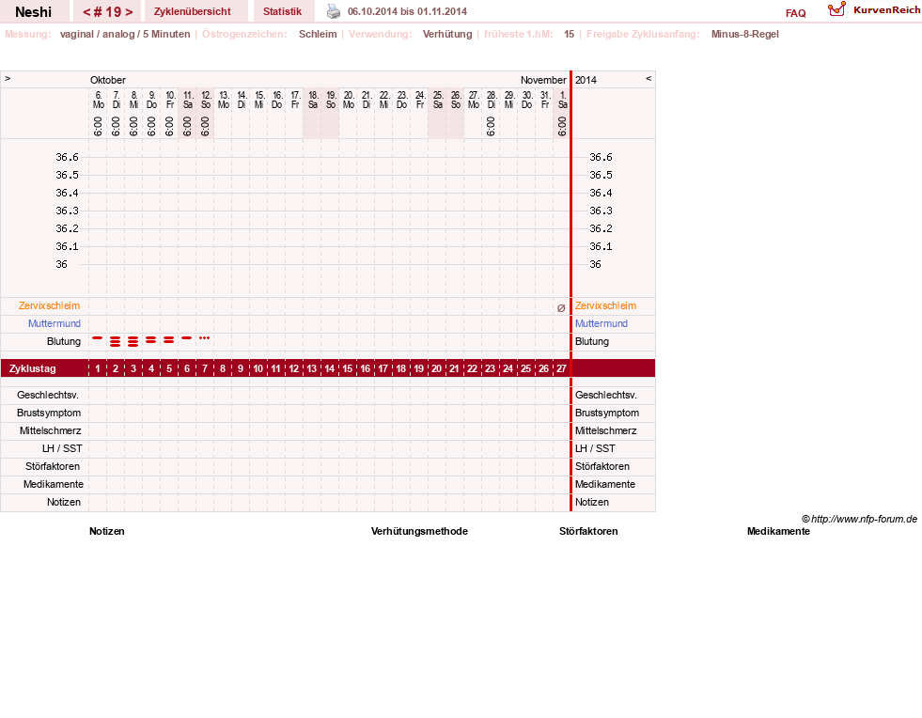Click the heavy bleeding mark on day 3

pyautogui.click(x=133, y=341)
